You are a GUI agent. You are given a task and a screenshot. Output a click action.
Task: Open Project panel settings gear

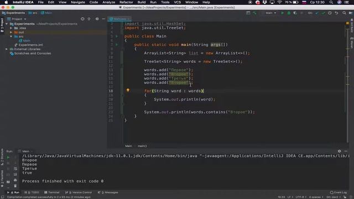97,19
